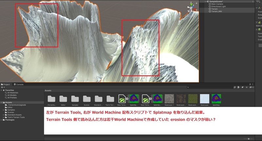Select the first New Terra... terrain data asset
This screenshot has width=262, height=141.
point(122,99)
